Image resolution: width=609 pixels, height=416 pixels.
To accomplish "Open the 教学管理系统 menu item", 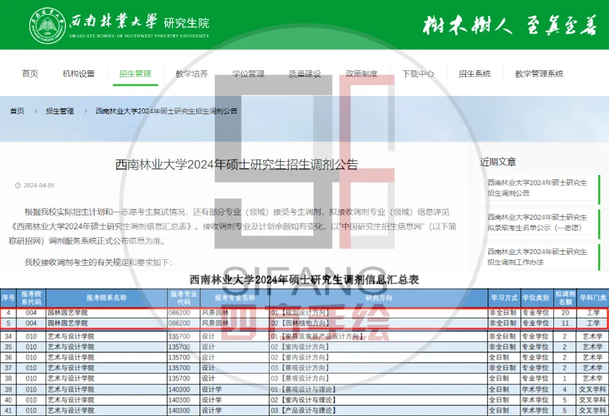I will pyautogui.click(x=539, y=74).
